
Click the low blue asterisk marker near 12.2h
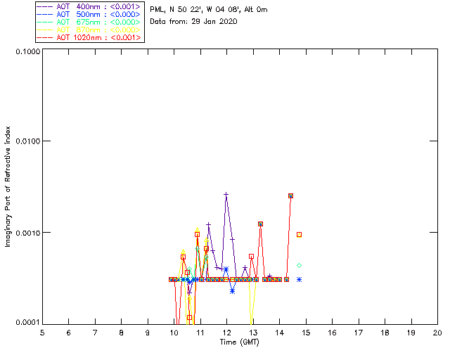click(233, 291)
